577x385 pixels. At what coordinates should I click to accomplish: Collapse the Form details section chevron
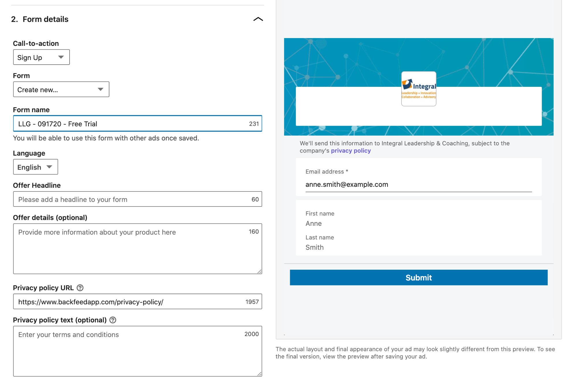[x=258, y=19]
